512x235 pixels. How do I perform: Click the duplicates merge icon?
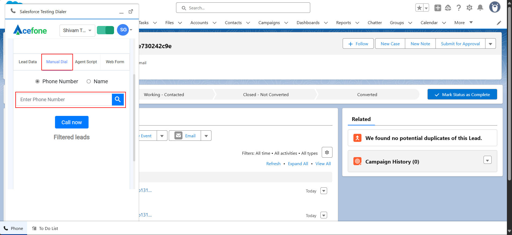(357, 138)
